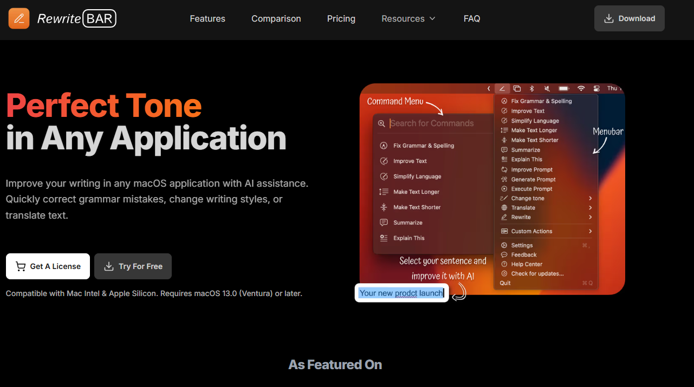The width and height of the screenshot is (694, 387).
Task: Click the Help Center question mark icon
Action: coord(504,264)
